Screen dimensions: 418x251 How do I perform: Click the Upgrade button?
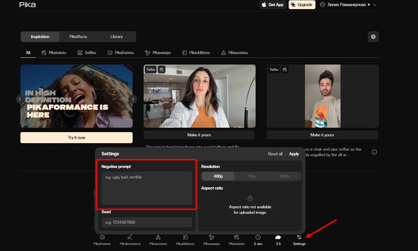pyautogui.click(x=302, y=5)
